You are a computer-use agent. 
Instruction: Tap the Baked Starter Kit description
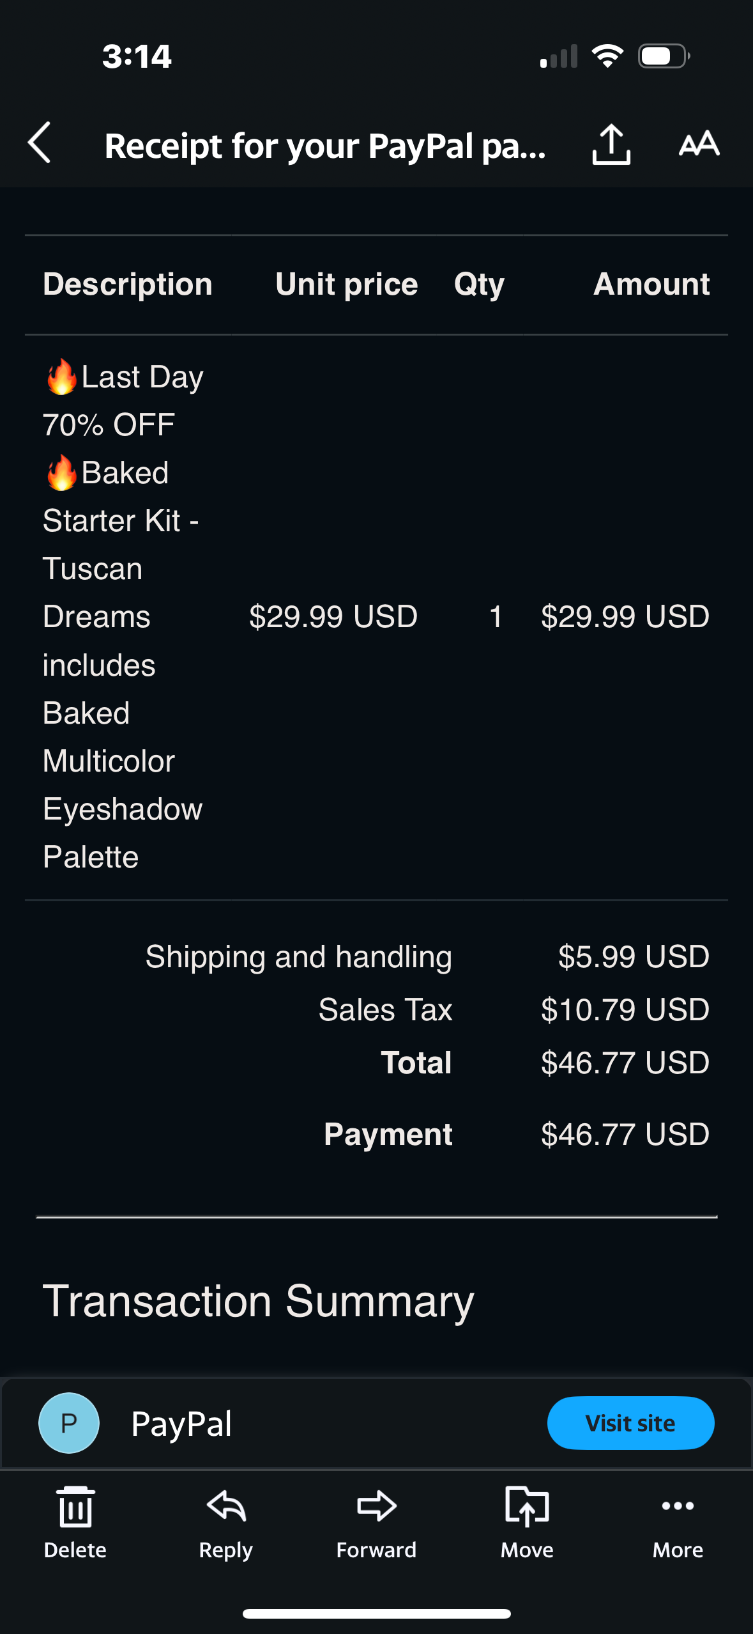tap(123, 616)
